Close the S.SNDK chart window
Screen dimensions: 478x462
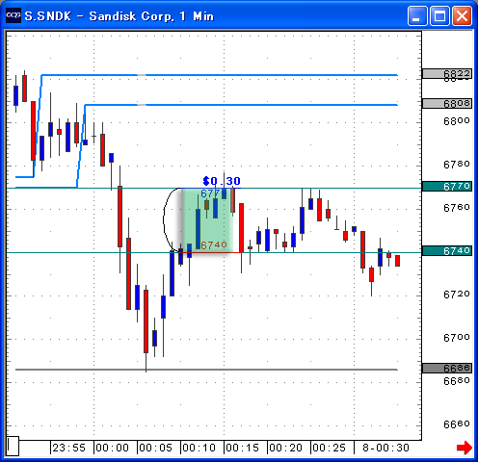[x=462, y=15]
